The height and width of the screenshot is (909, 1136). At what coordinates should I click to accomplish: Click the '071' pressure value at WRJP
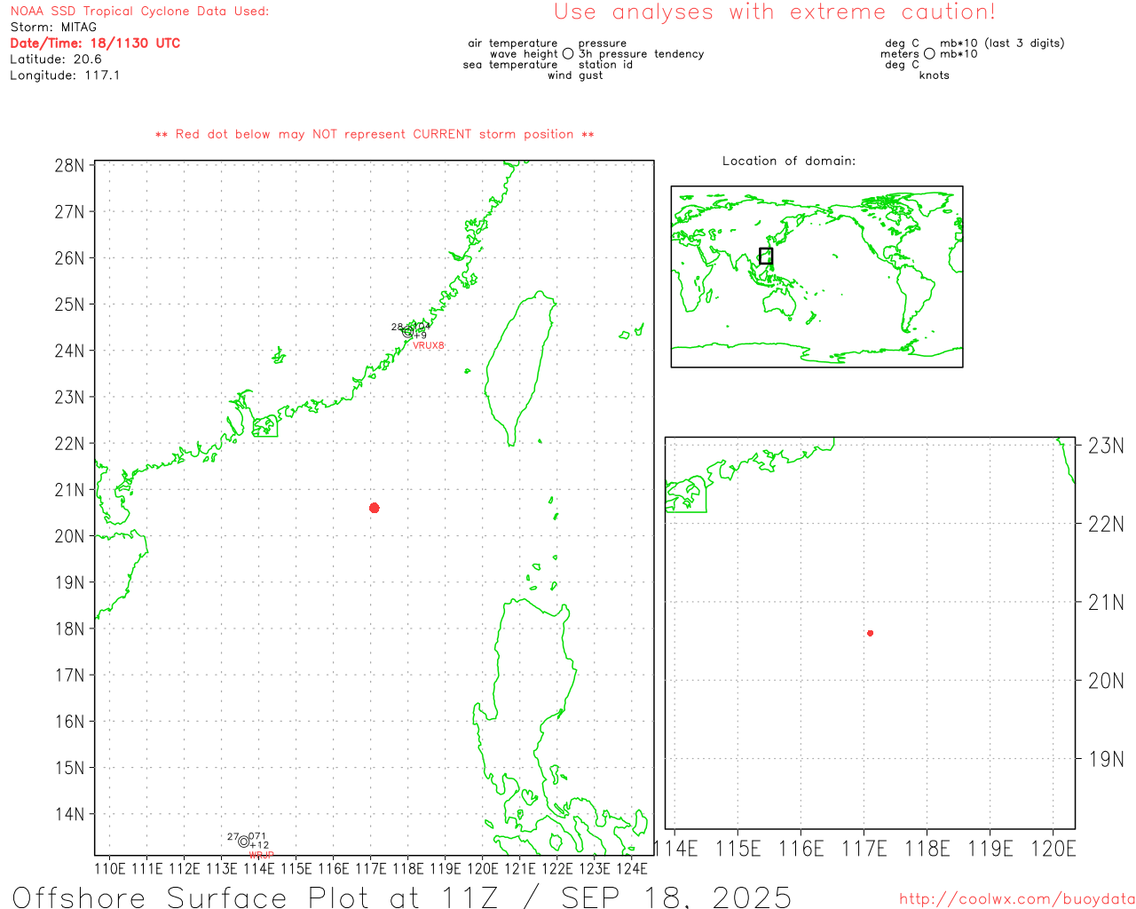tap(258, 836)
